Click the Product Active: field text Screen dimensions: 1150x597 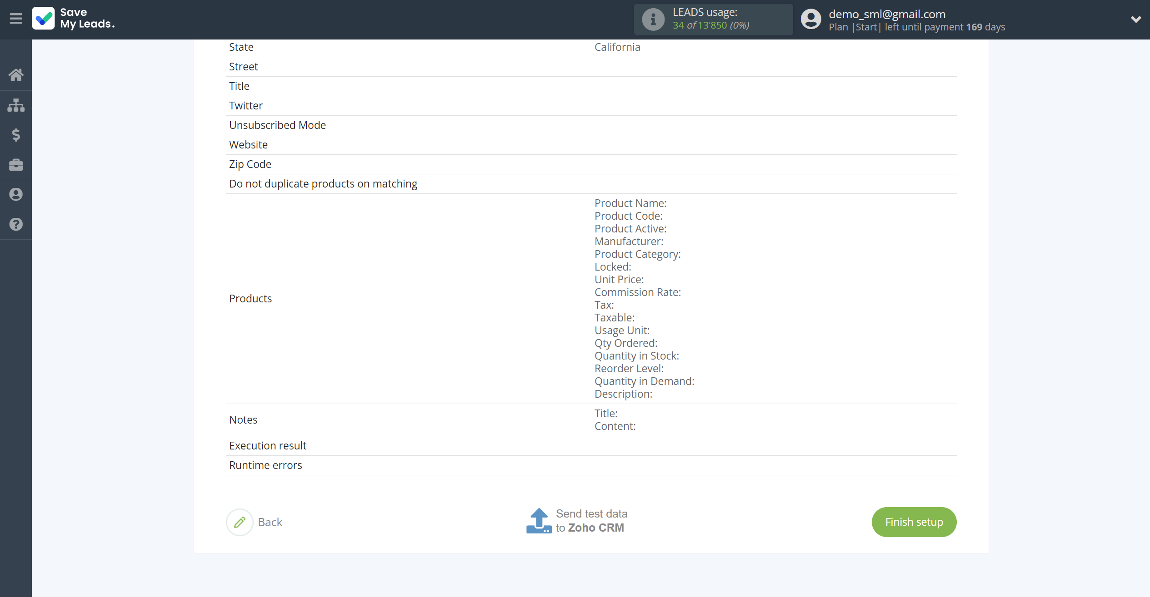pyautogui.click(x=630, y=229)
